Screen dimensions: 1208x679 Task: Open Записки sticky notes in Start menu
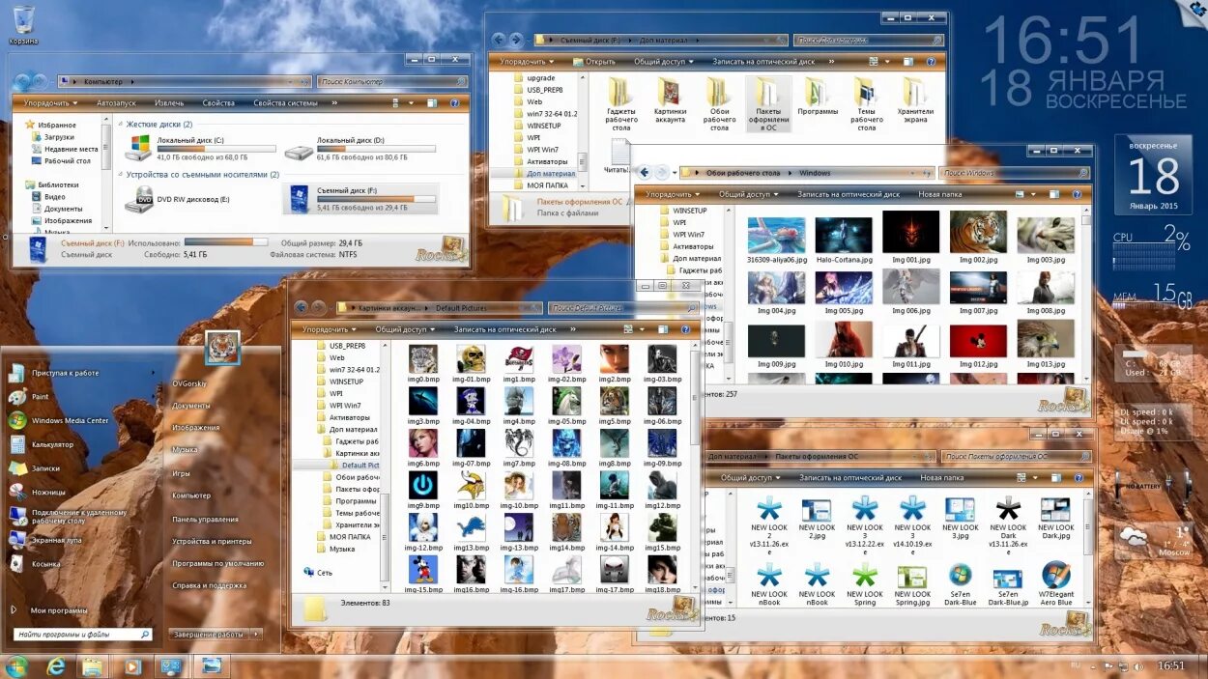pos(33,468)
